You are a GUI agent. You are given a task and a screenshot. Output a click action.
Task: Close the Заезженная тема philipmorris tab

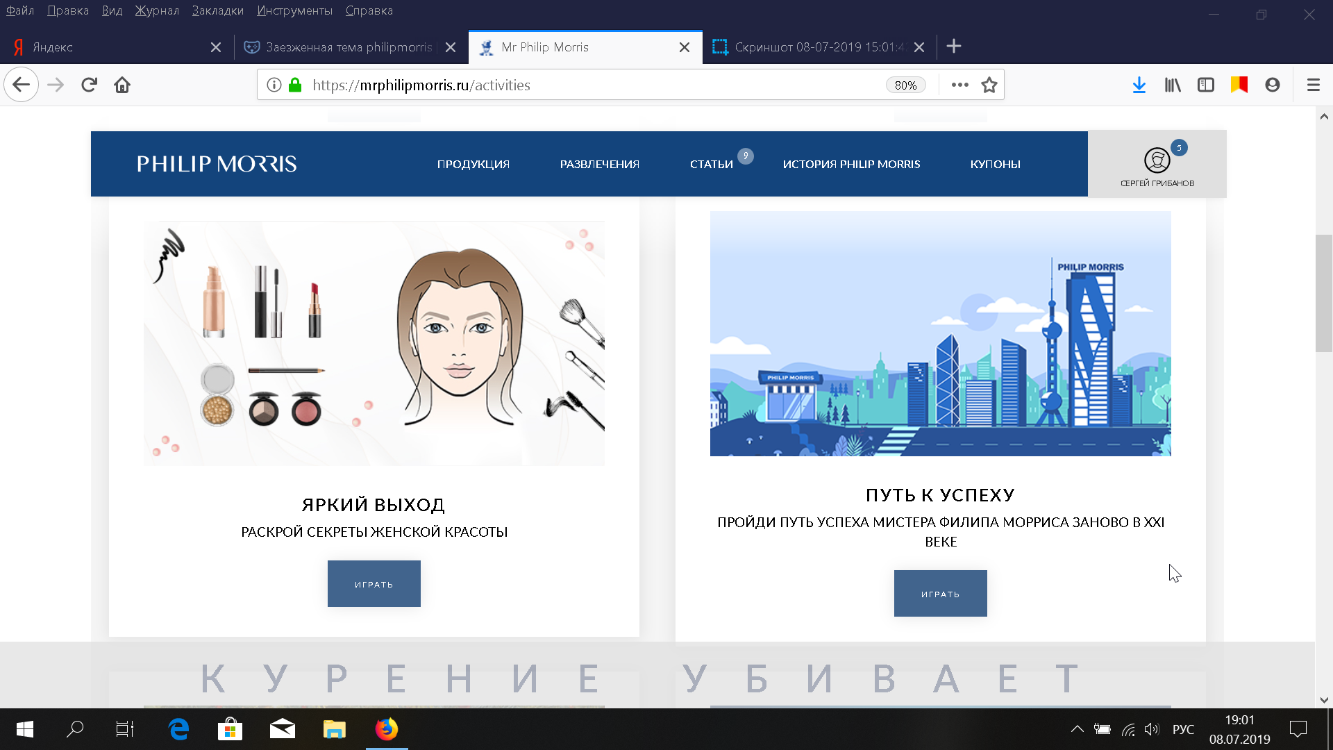coord(451,47)
